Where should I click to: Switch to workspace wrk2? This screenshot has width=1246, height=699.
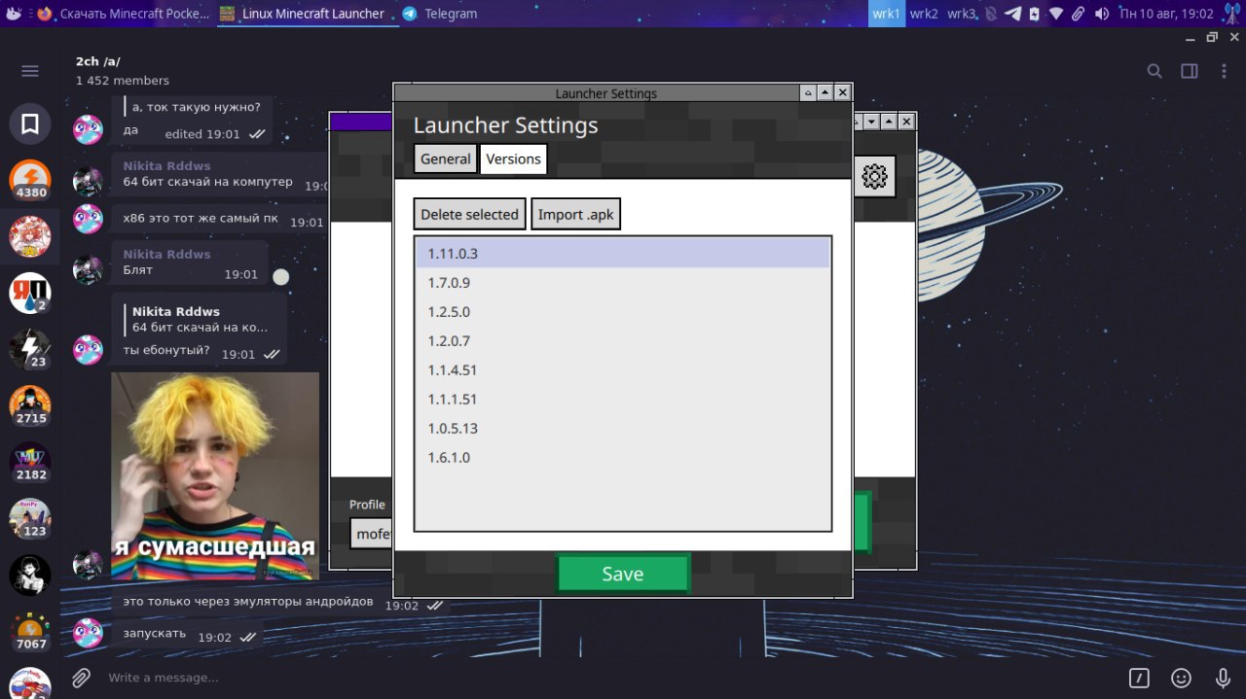(x=924, y=14)
